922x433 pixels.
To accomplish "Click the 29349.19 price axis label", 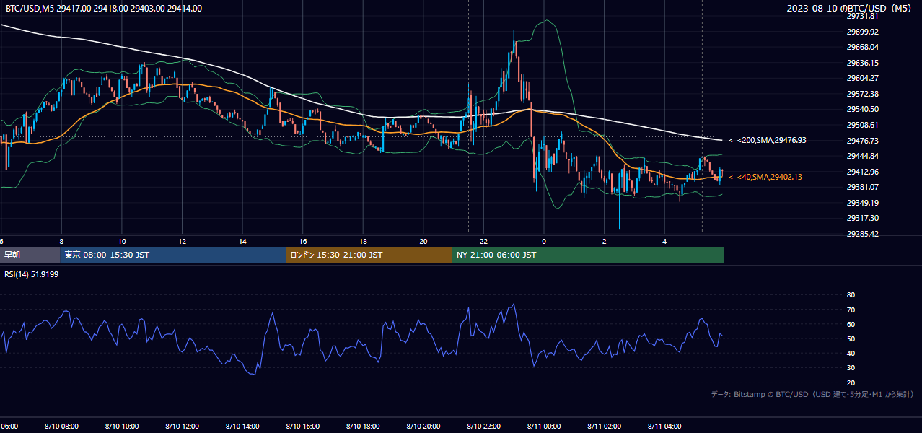I will click(x=862, y=203).
